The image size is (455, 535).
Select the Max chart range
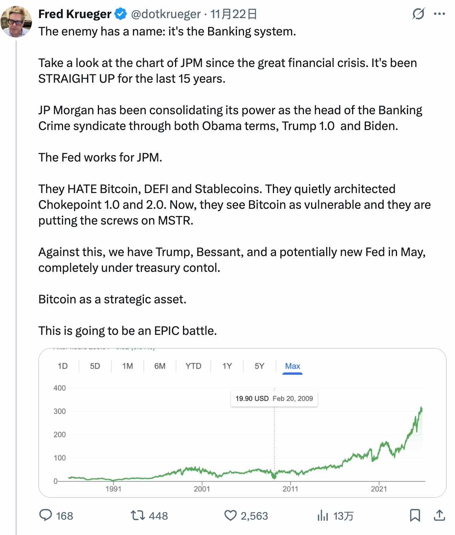point(293,366)
